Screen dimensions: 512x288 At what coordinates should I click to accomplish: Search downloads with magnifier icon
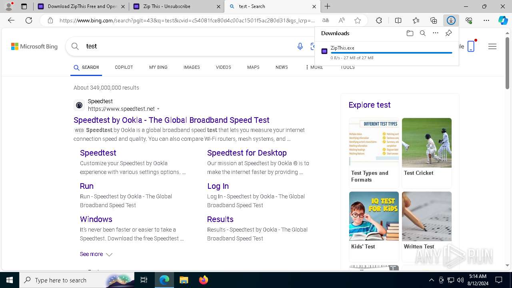(423, 33)
